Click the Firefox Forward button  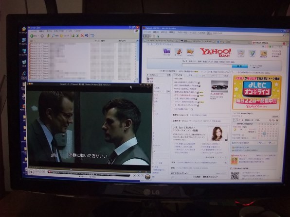[x=148, y=36]
